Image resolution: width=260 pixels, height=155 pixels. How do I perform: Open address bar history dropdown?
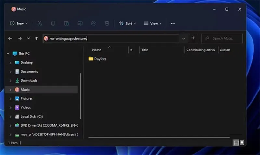coord(184,38)
